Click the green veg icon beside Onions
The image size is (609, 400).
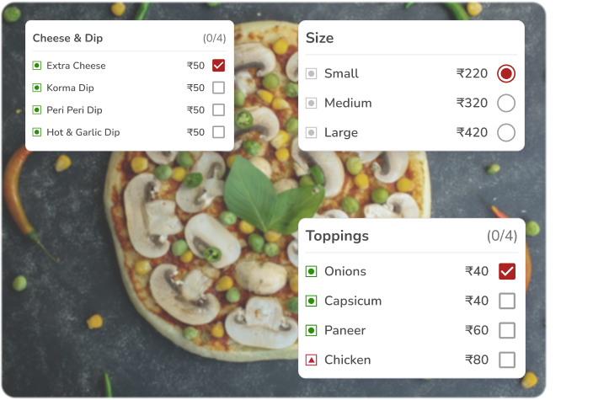(x=311, y=271)
